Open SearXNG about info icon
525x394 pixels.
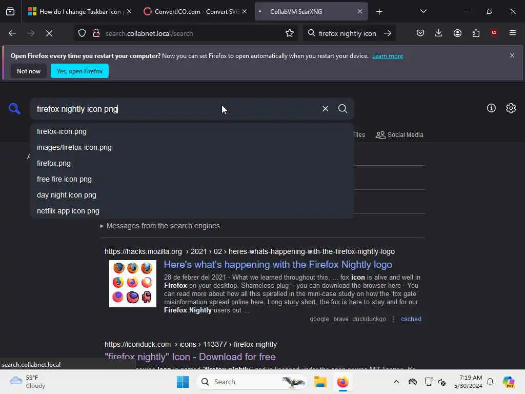[491, 108]
